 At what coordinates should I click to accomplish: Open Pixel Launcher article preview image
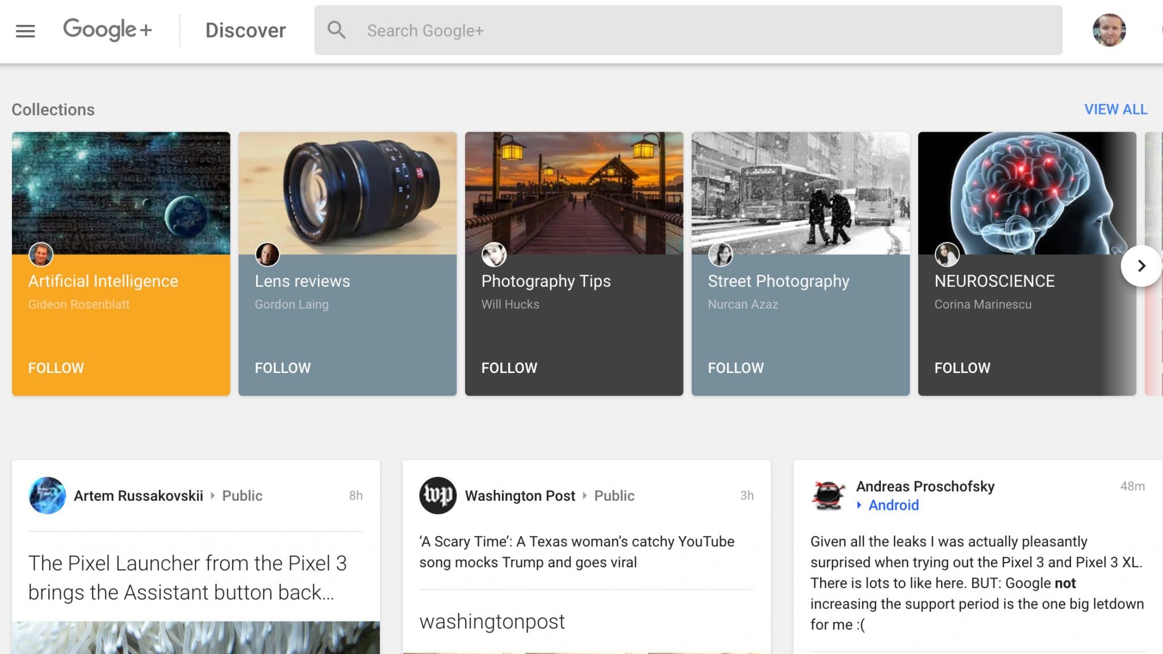tap(196, 638)
